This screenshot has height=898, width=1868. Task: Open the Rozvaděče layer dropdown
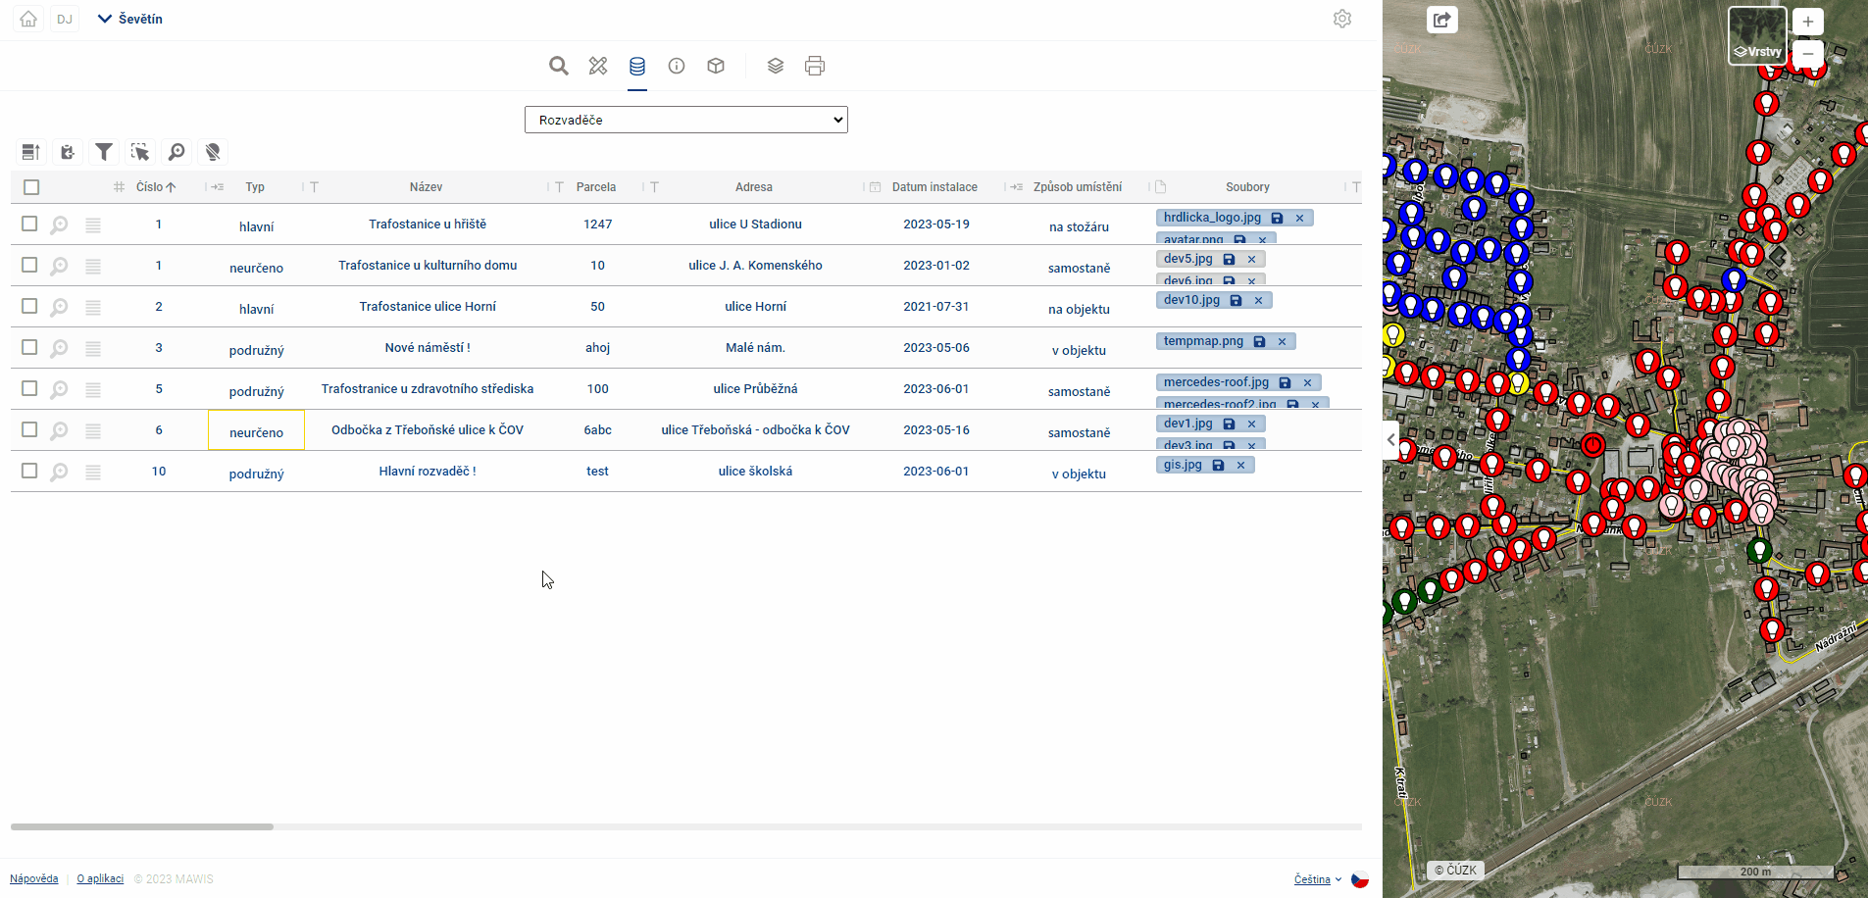tap(685, 120)
